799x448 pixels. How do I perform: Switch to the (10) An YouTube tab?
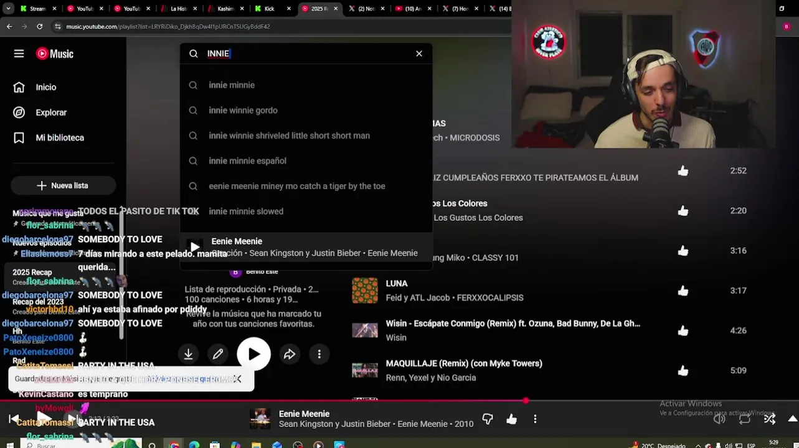[412, 9]
